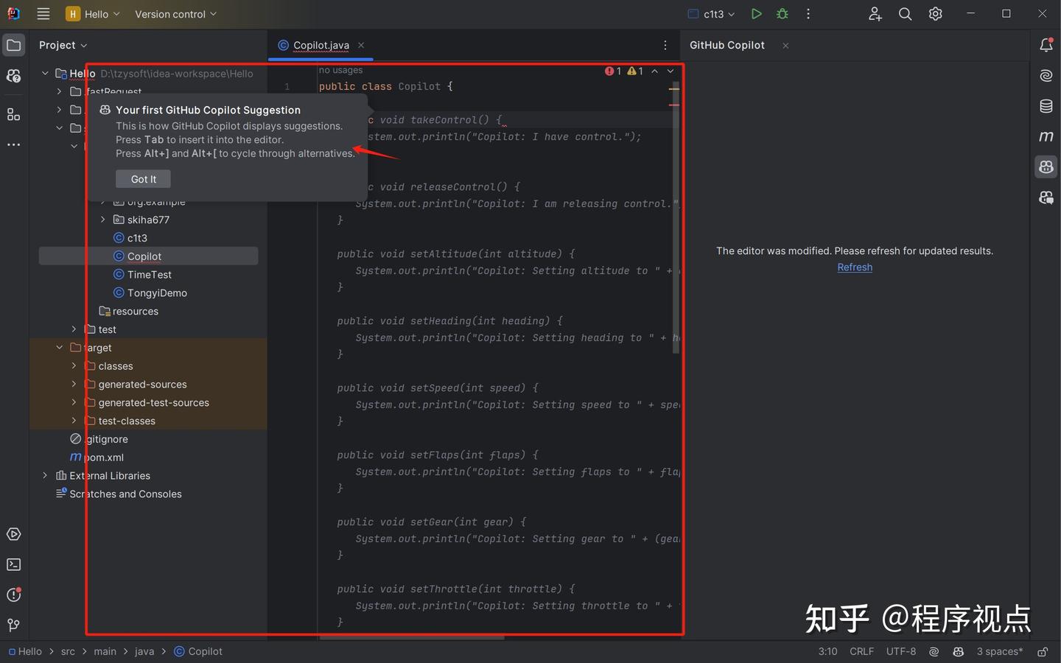Open the Database tool window
The image size is (1061, 663).
1046,106
